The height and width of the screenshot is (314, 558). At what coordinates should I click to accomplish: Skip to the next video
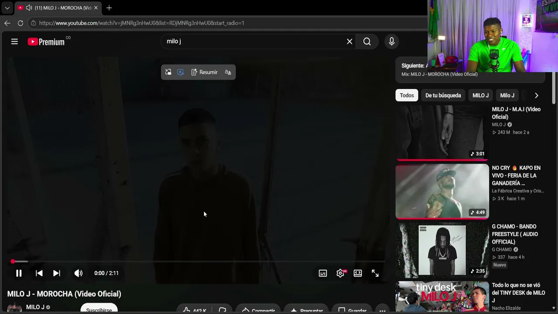click(x=57, y=273)
